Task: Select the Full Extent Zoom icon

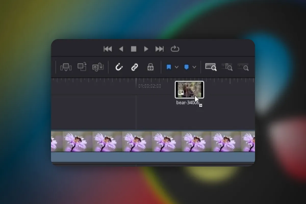Action: pyautogui.click(x=211, y=67)
